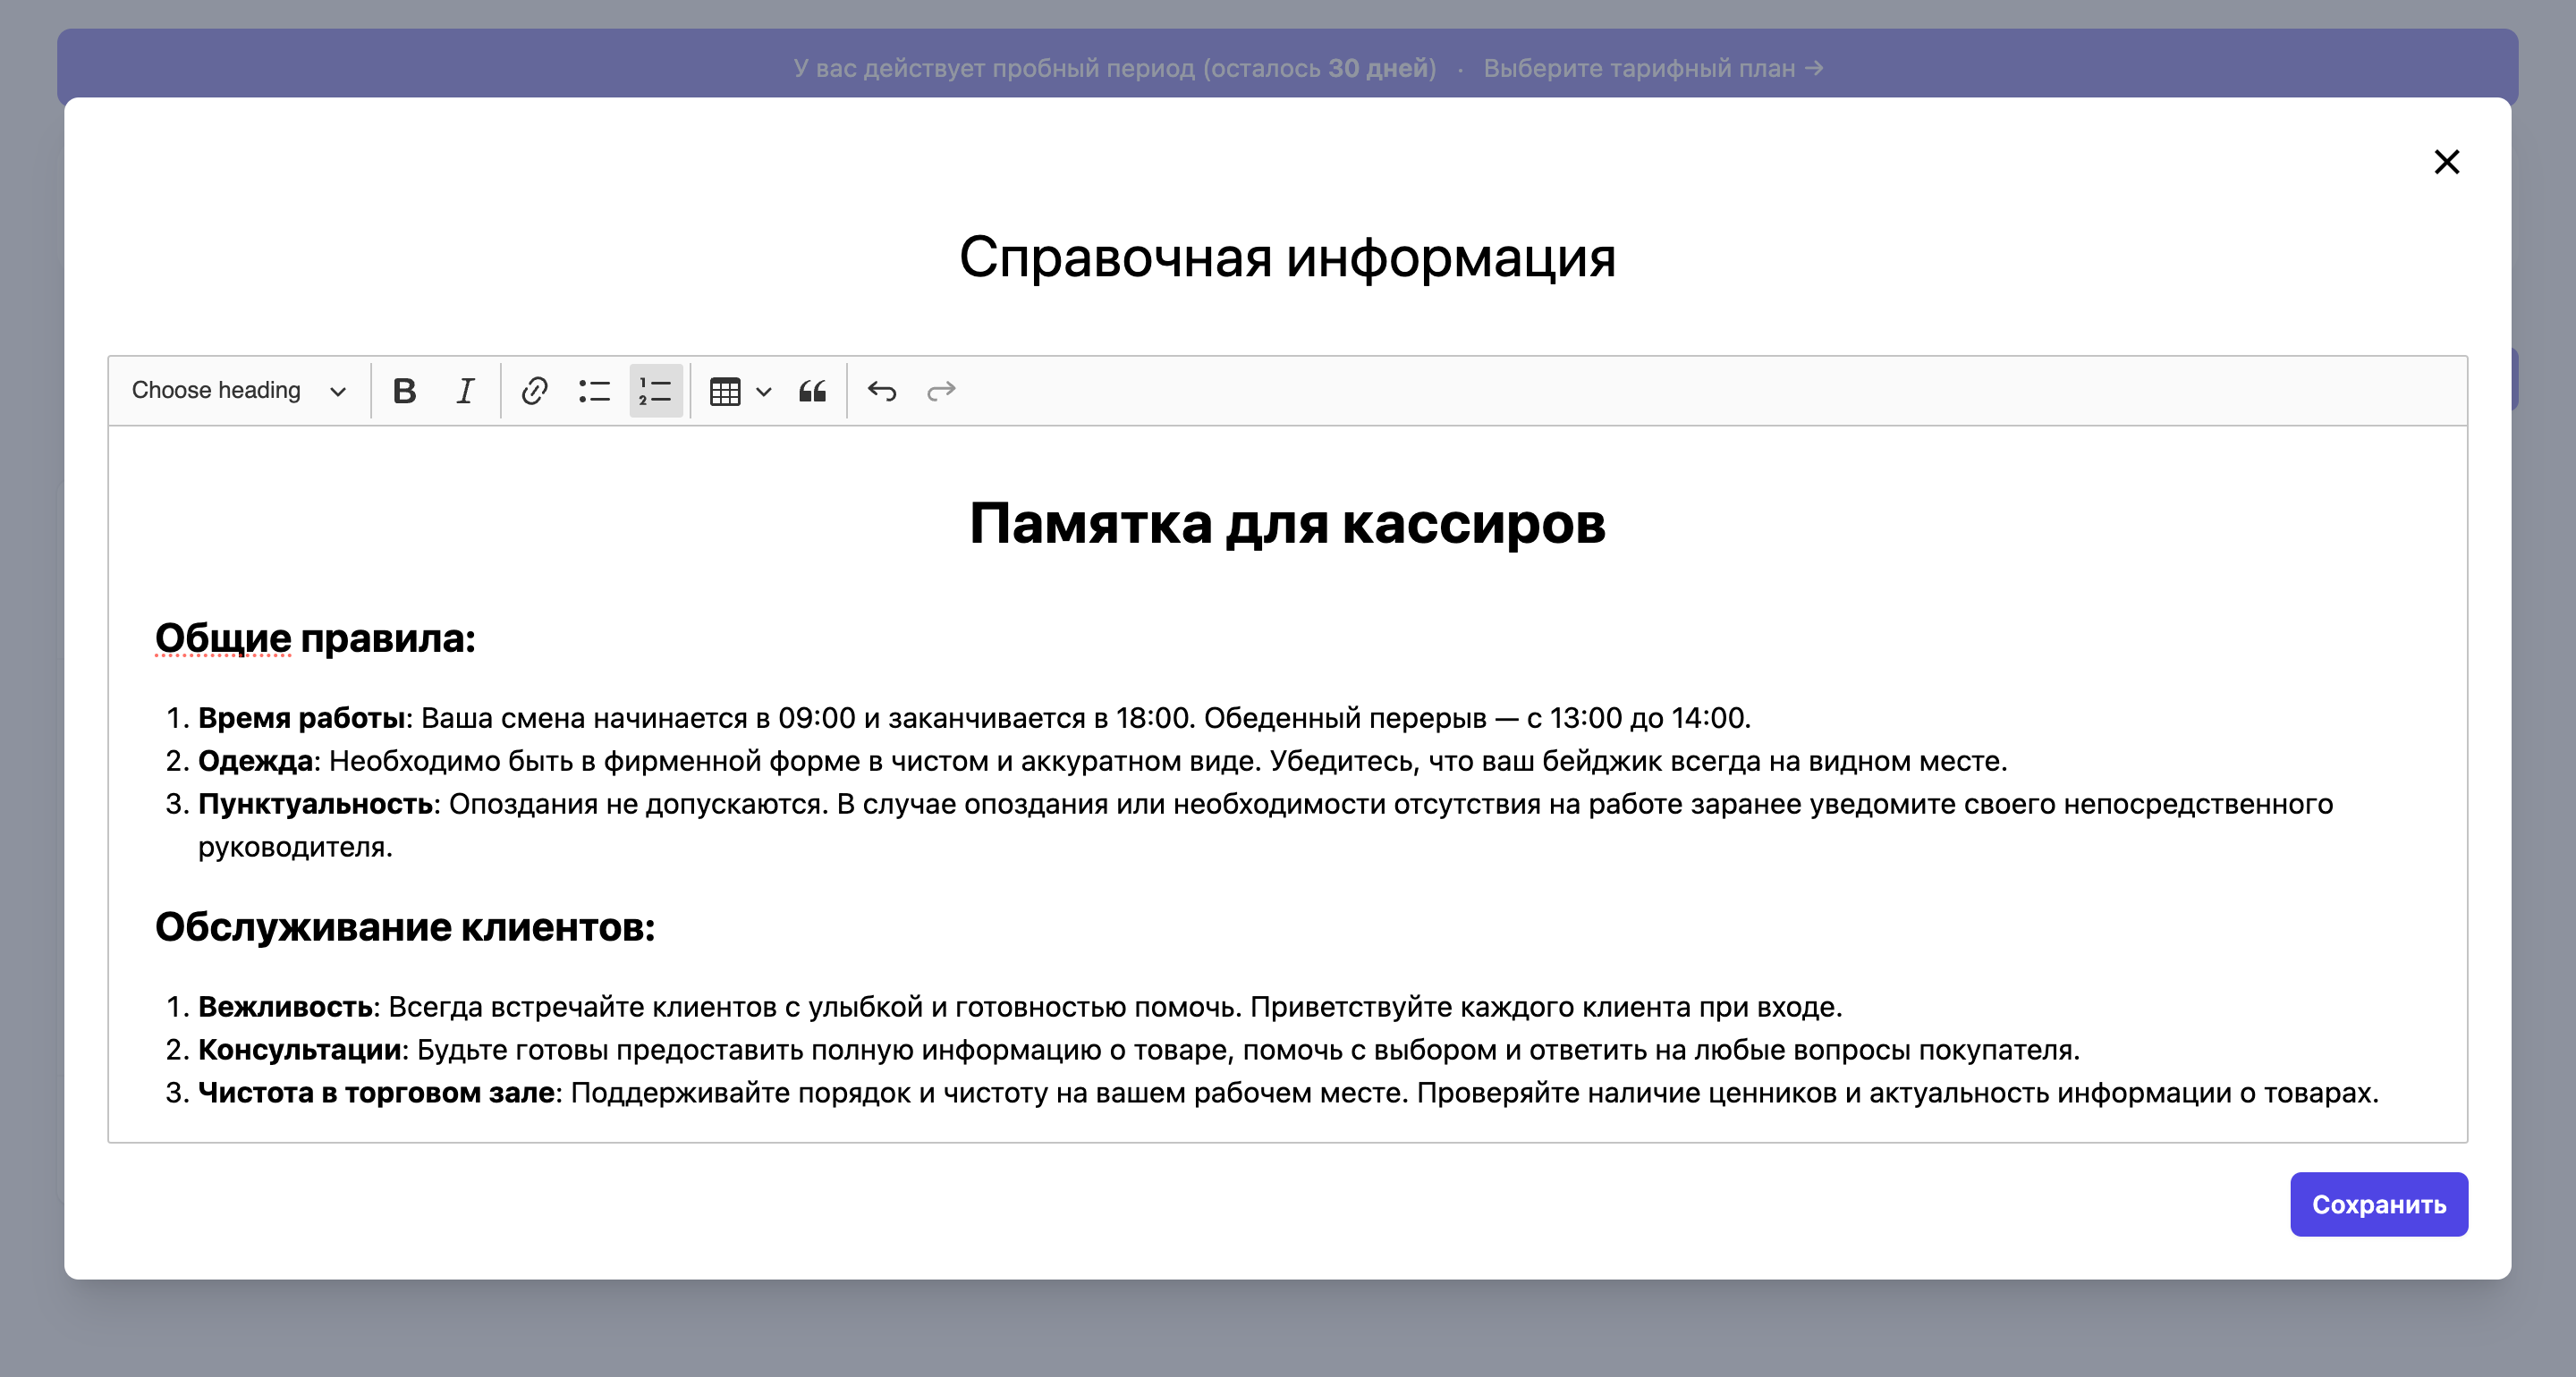
Task: Open the table dropdown arrow
Action: tap(764, 391)
